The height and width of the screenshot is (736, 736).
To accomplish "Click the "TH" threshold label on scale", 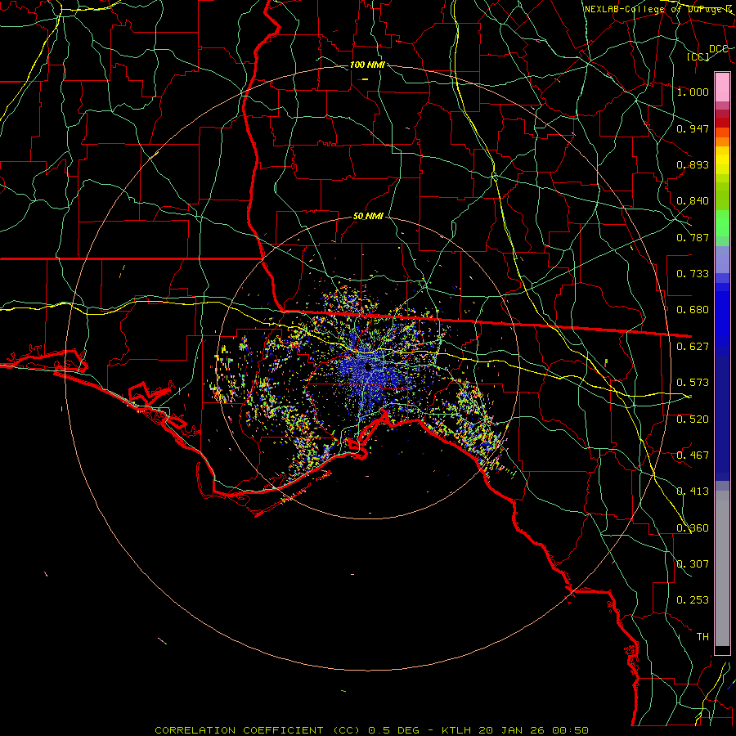I will (x=702, y=637).
